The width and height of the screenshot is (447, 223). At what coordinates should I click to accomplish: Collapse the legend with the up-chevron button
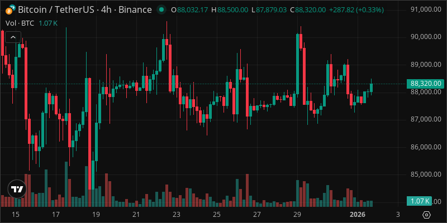click(13, 37)
